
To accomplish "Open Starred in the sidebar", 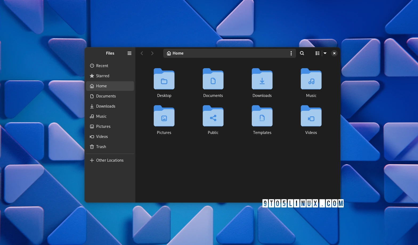I will 110,76.
